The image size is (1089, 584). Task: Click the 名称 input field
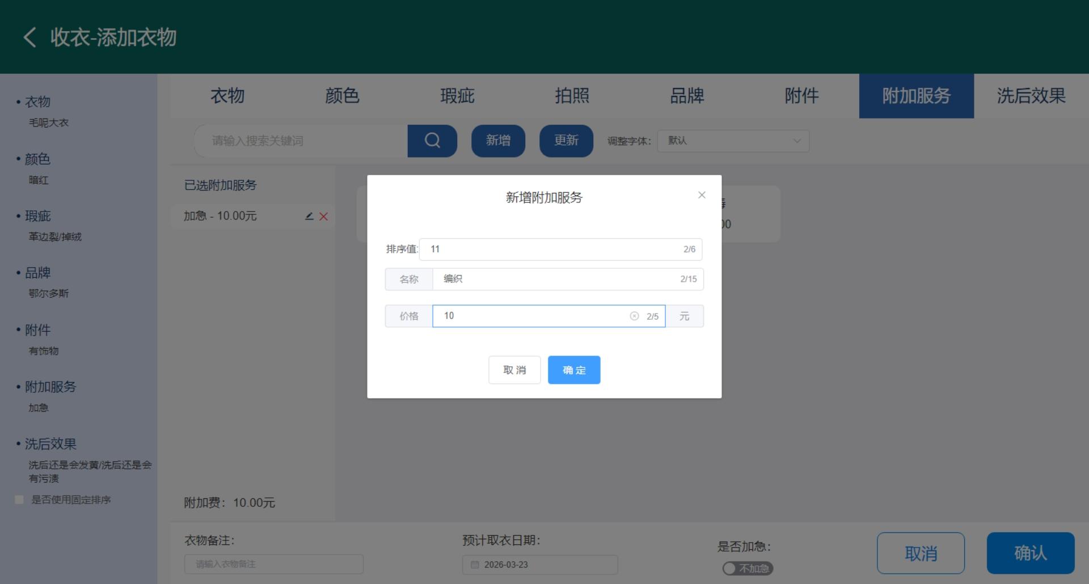[559, 279]
